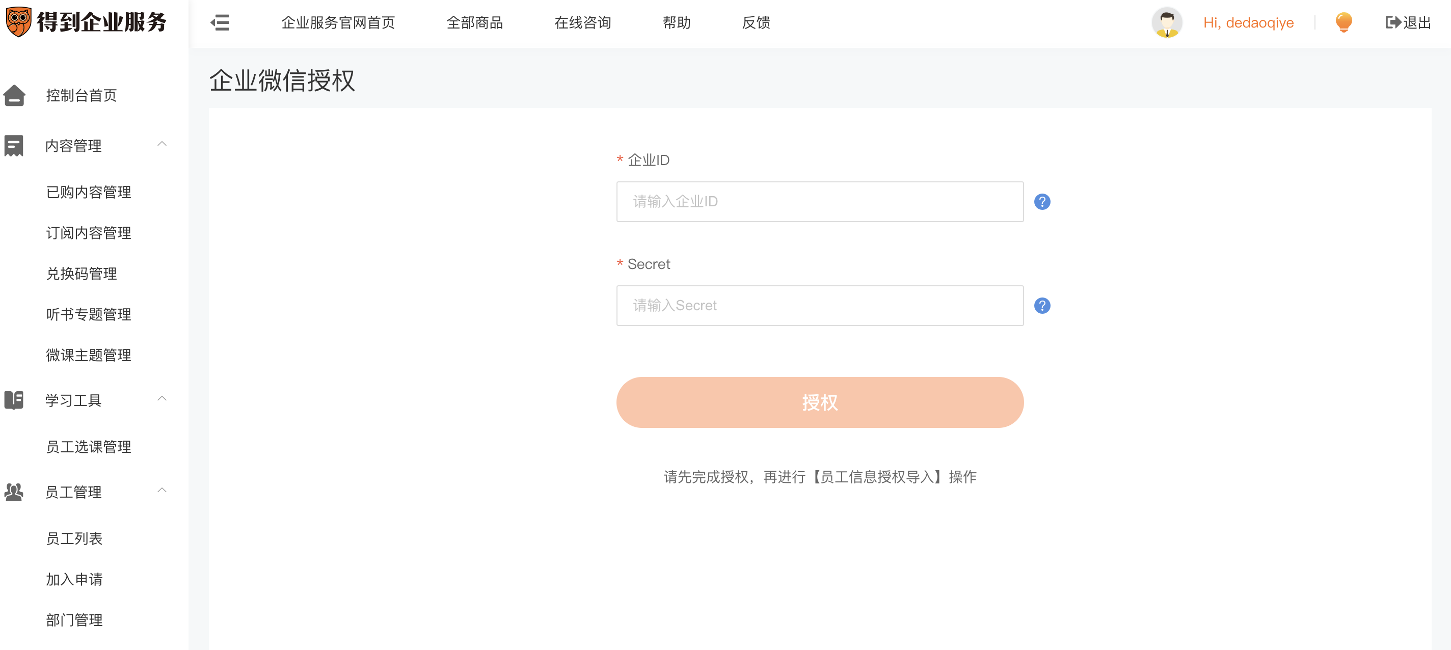The width and height of the screenshot is (1451, 650).
Task: Click the 退出 logout icon
Action: 1392,22
